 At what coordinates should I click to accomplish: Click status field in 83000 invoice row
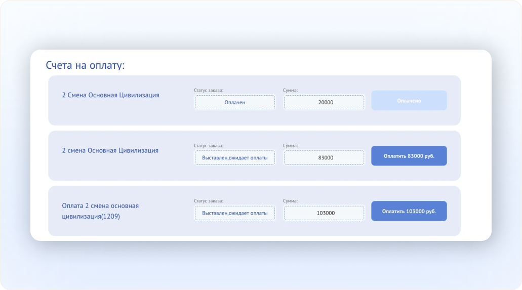tap(235, 157)
